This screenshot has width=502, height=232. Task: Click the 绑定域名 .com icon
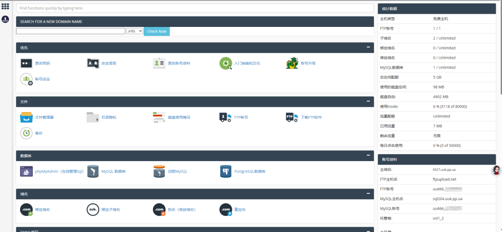26,209
